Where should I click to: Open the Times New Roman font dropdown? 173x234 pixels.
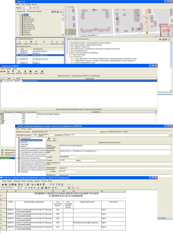click(x=18, y=188)
